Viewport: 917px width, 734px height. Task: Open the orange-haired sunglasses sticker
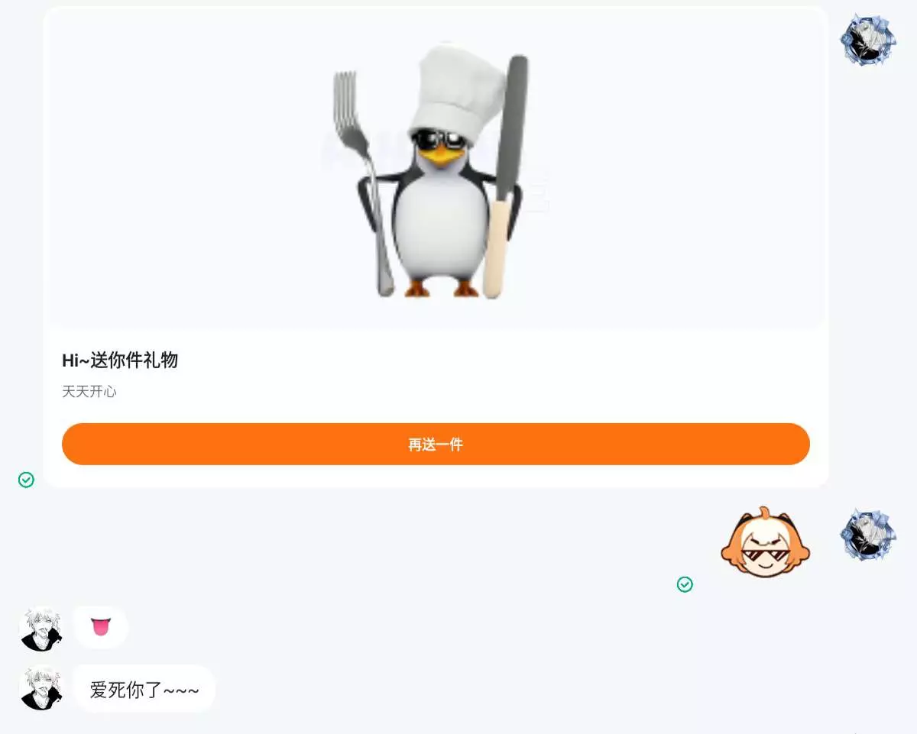pos(765,542)
